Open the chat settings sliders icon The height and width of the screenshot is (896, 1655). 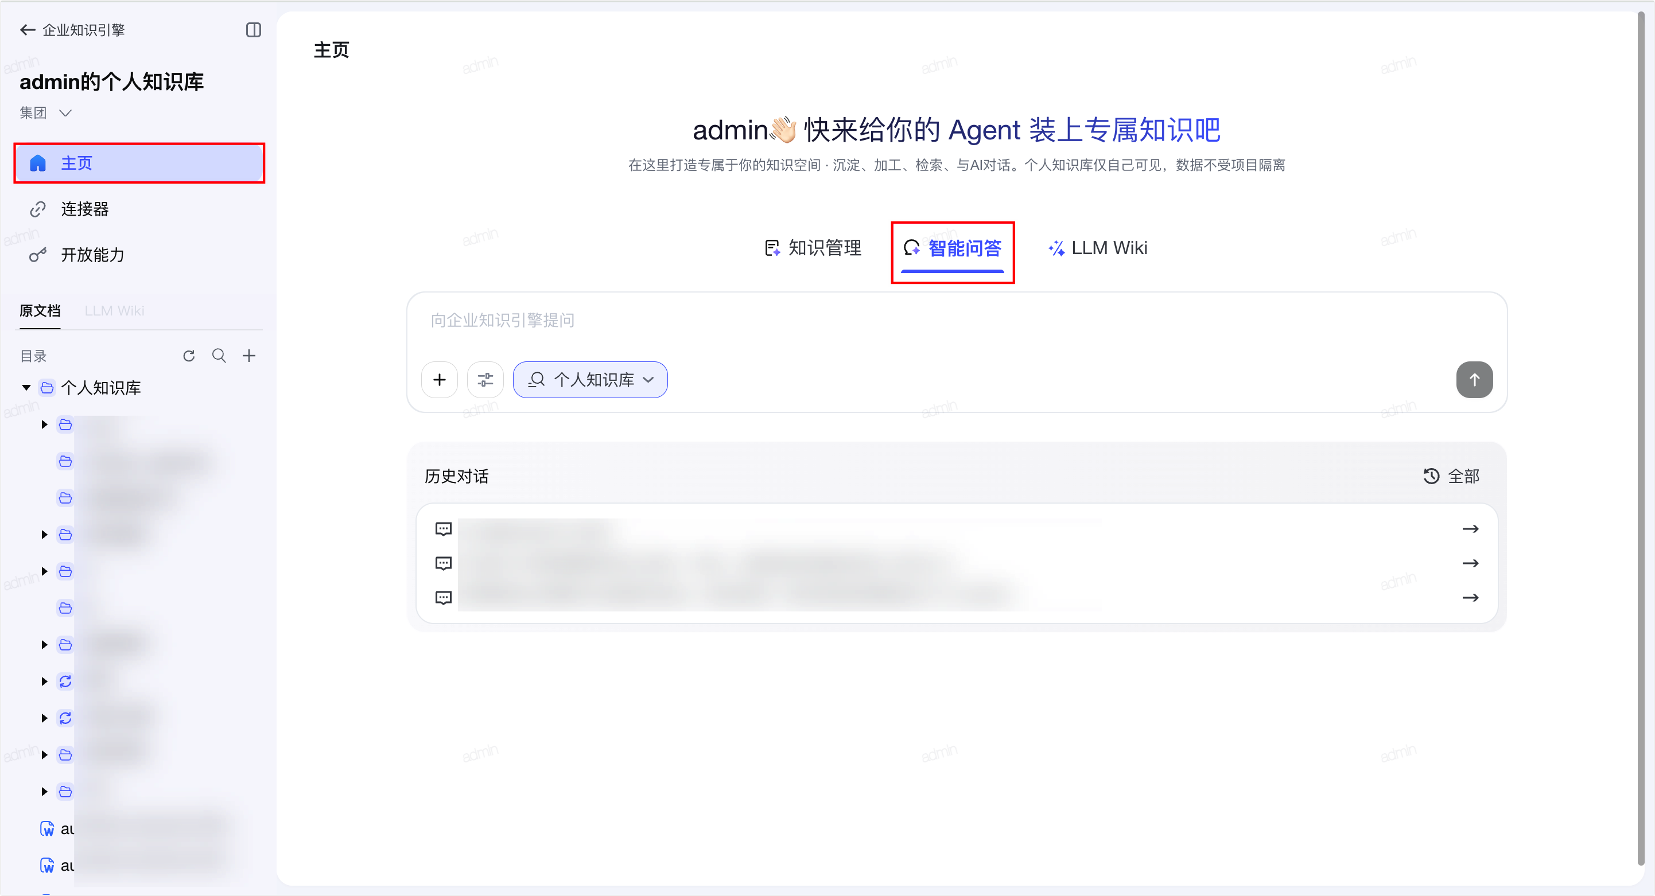485,380
